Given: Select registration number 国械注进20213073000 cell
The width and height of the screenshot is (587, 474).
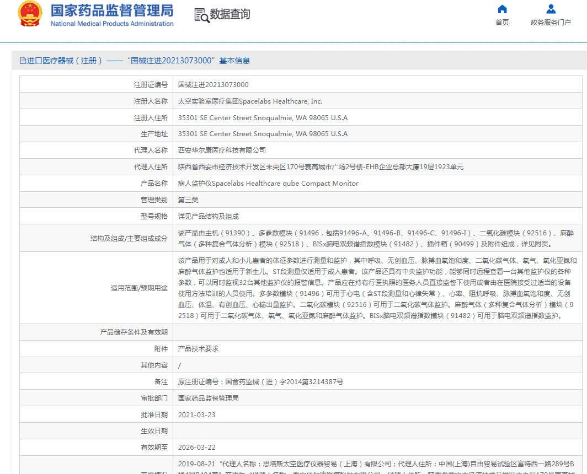Looking at the screenshot, I should tap(213, 84).
